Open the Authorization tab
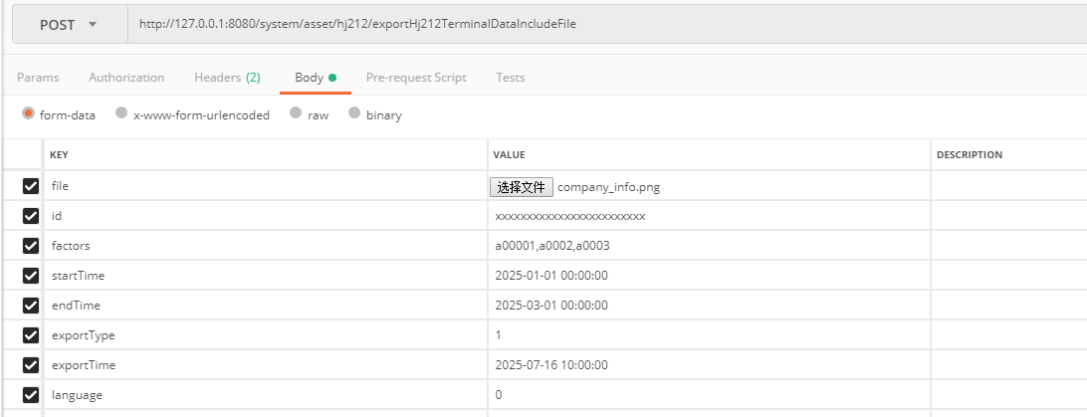 (x=126, y=78)
